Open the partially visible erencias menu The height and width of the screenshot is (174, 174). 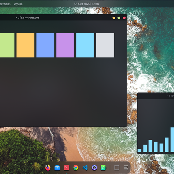(x=5, y=4)
